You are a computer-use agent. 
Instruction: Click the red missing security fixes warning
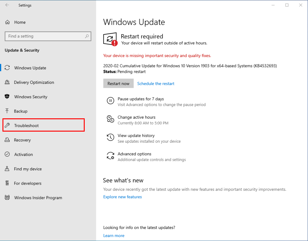coord(157,56)
